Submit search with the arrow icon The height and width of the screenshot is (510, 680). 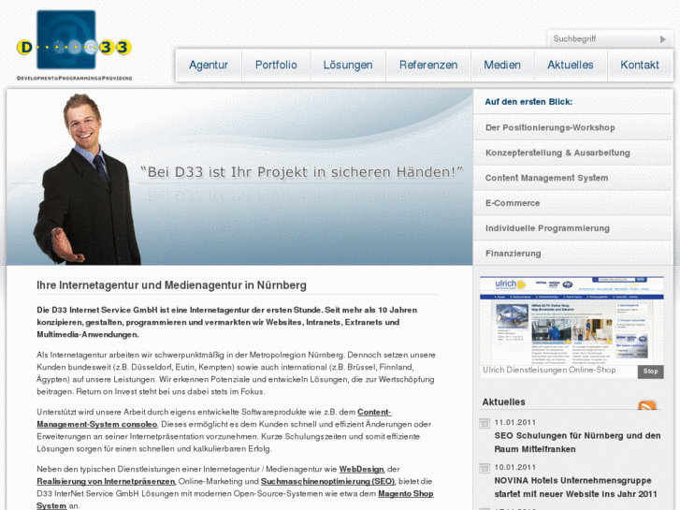tap(662, 39)
